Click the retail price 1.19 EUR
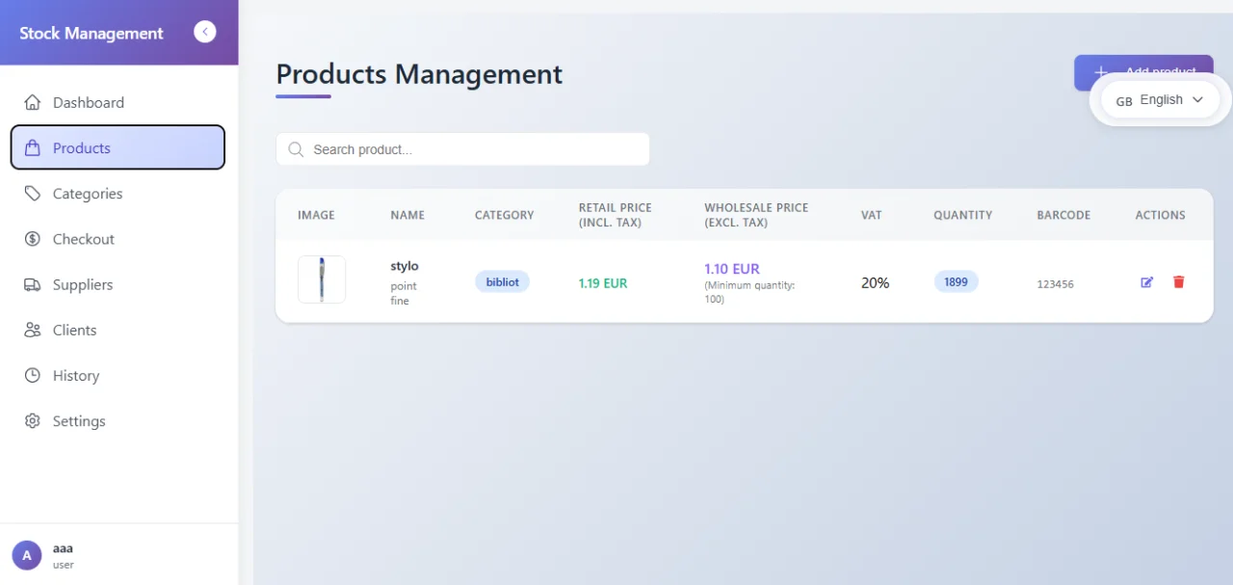 click(x=603, y=283)
